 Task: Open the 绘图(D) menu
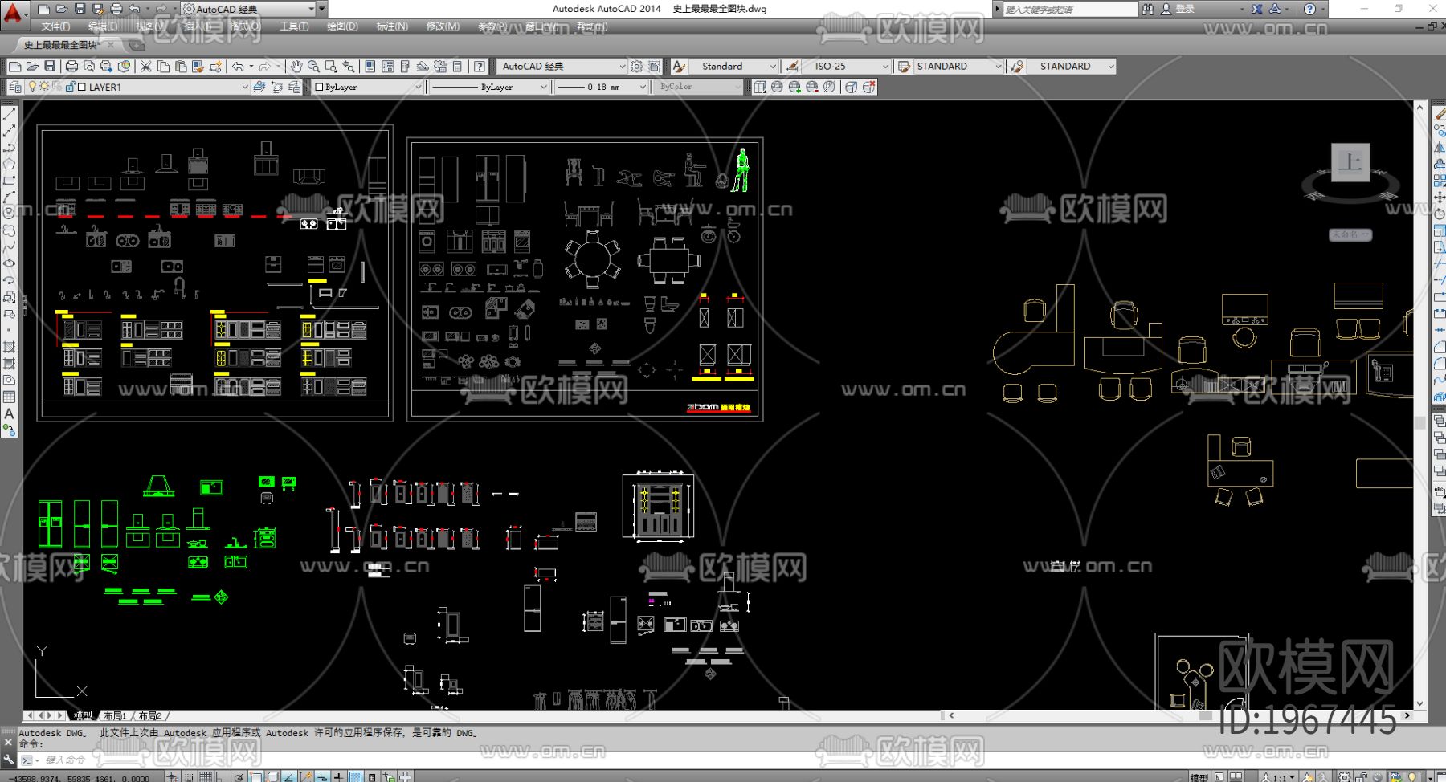[342, 26]
